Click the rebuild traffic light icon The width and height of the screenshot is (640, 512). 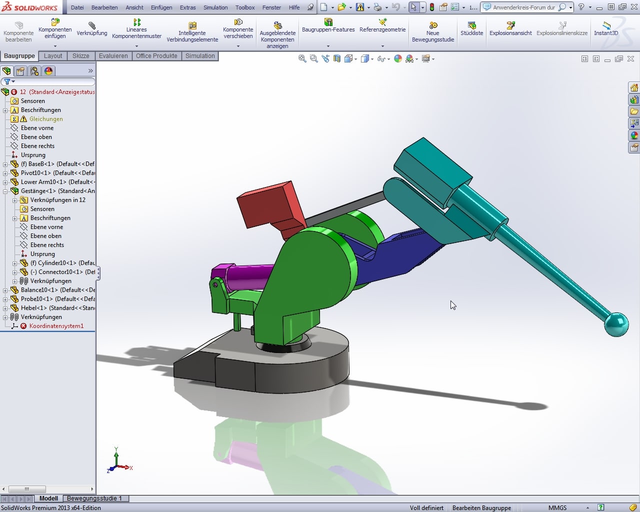point(432,7)
